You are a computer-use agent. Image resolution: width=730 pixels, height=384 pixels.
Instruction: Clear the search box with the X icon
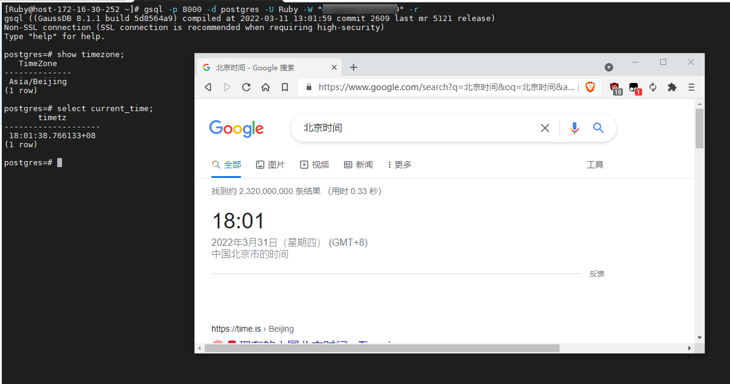click(x=545, y=128)
